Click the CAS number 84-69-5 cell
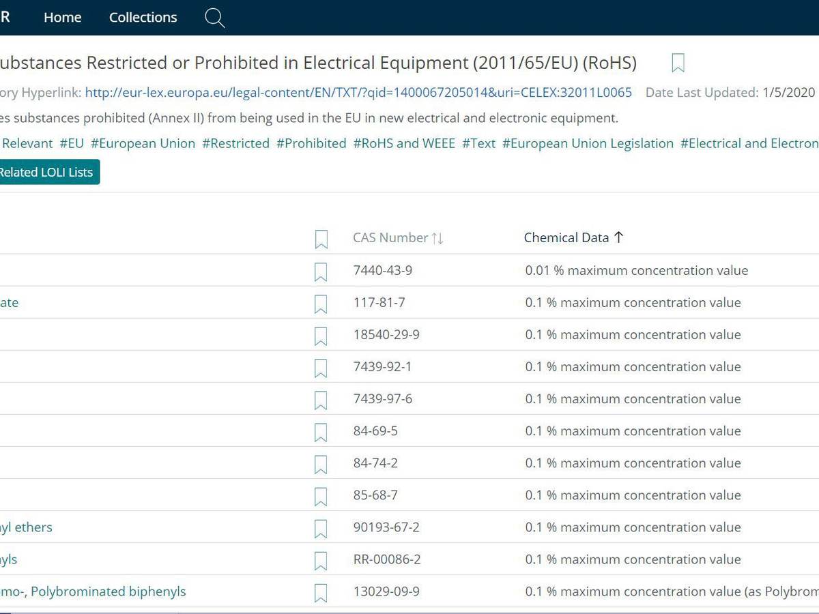Image resolution: width=819 pixels, height=614 pixels. 375,430
